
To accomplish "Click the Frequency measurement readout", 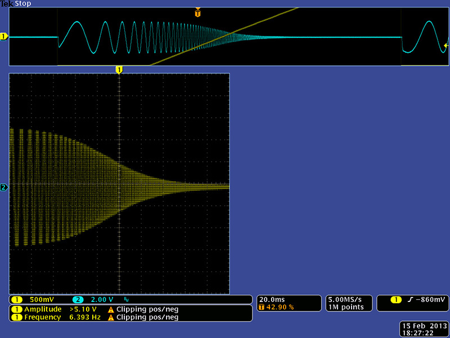I will pos(55,318).
